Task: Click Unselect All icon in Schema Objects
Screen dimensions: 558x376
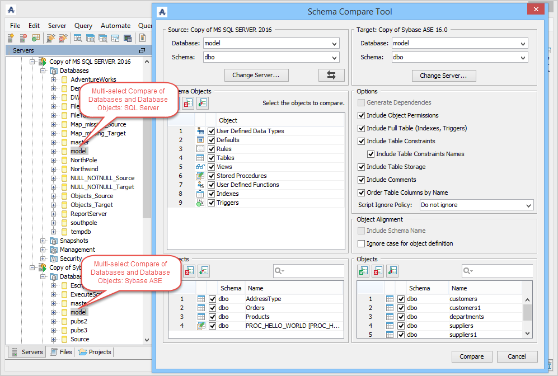Action: point(188,103)
